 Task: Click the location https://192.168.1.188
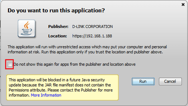click(x=92, y=36)
